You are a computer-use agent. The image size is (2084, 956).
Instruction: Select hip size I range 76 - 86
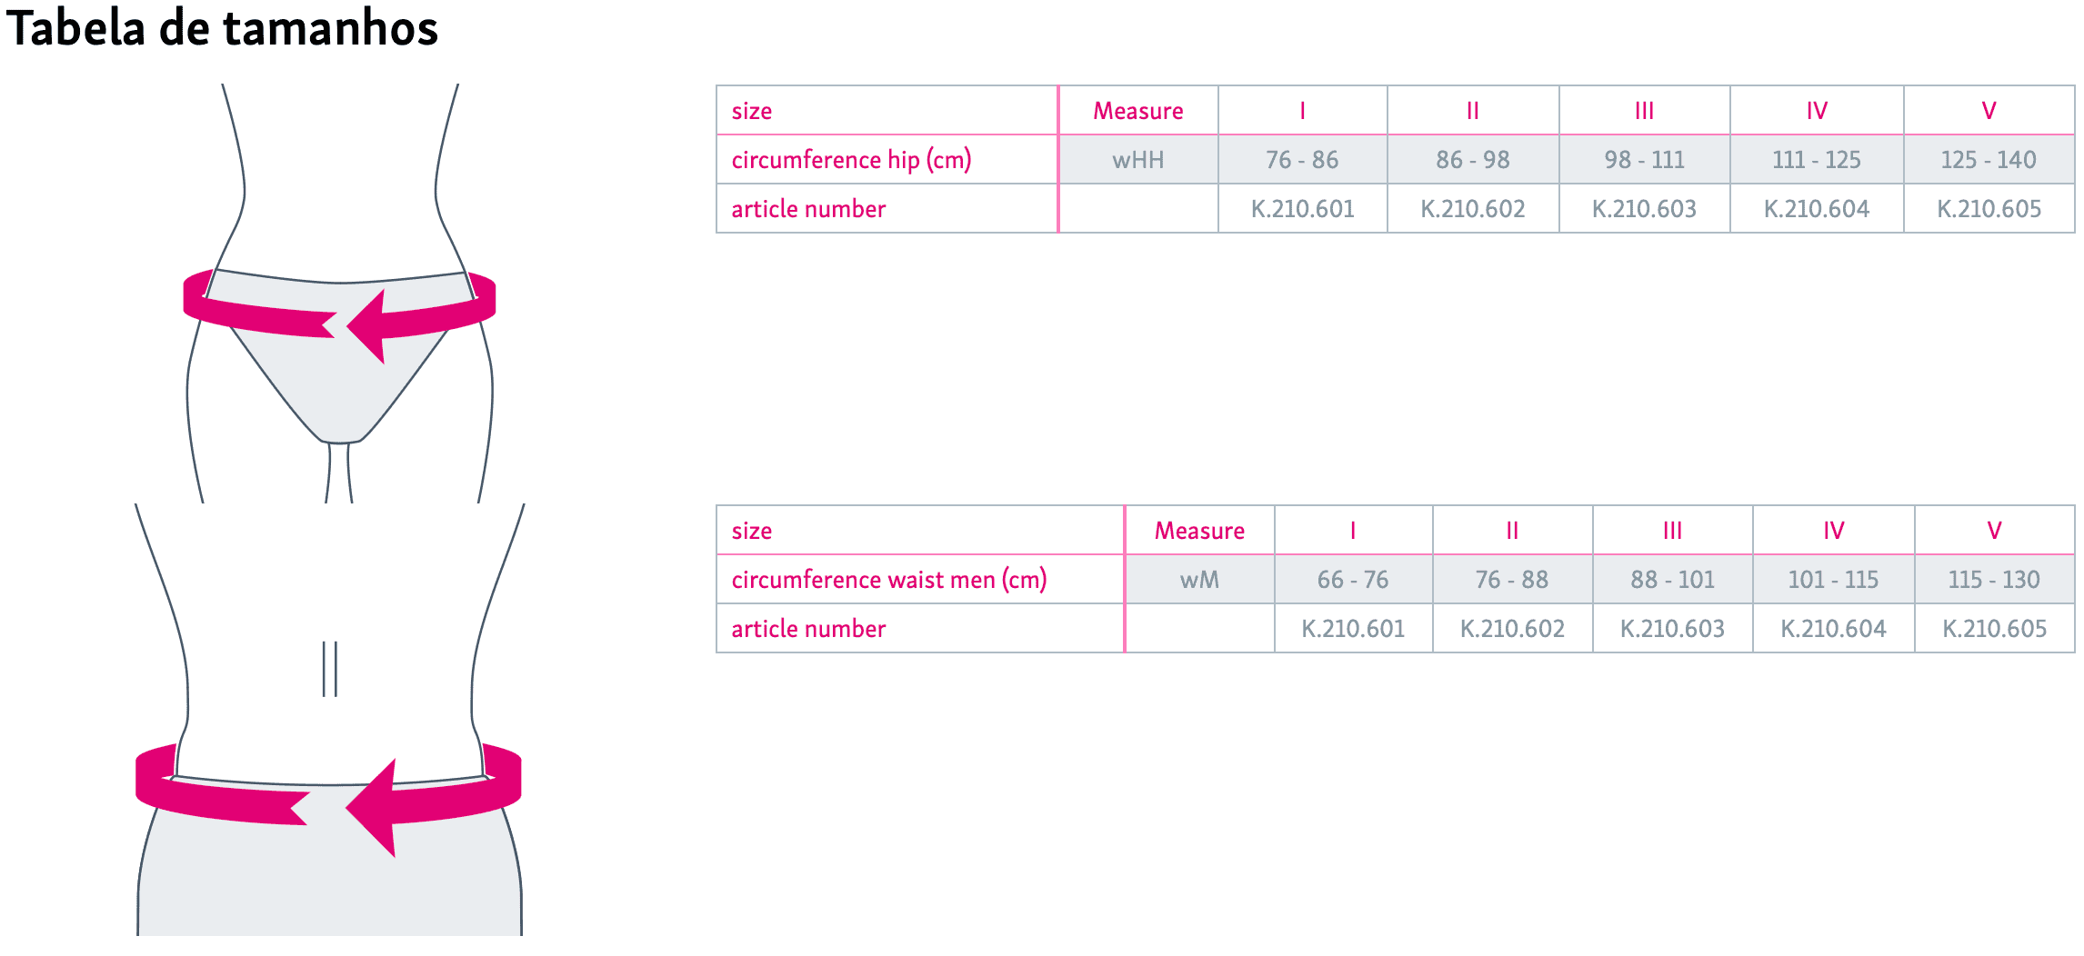(x=1302, y=160)
